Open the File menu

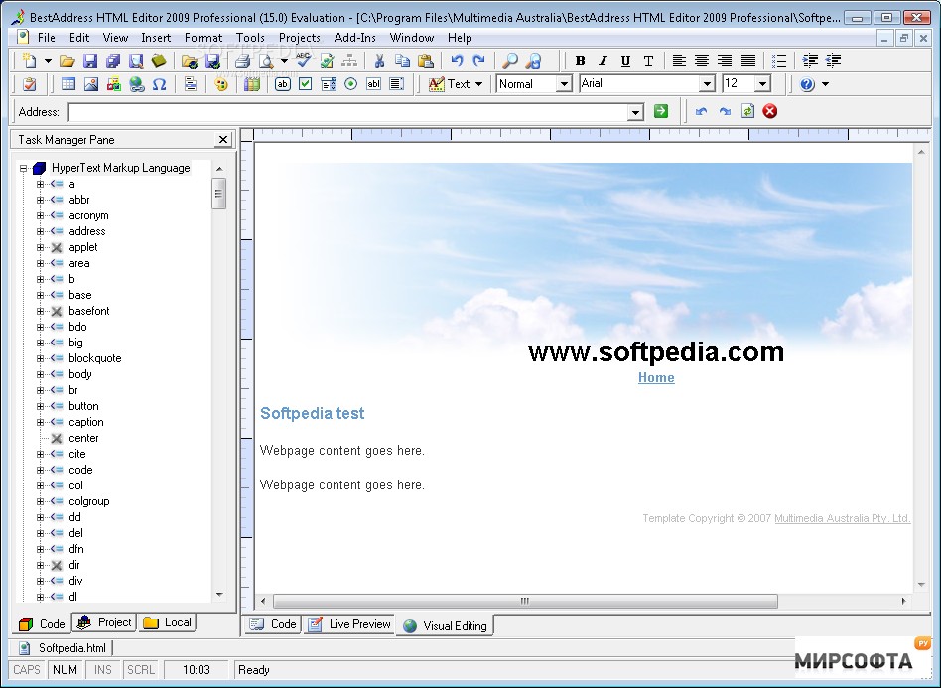(47, 38)
